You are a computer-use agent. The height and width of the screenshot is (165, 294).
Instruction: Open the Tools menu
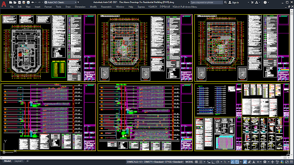coord(58,7)
